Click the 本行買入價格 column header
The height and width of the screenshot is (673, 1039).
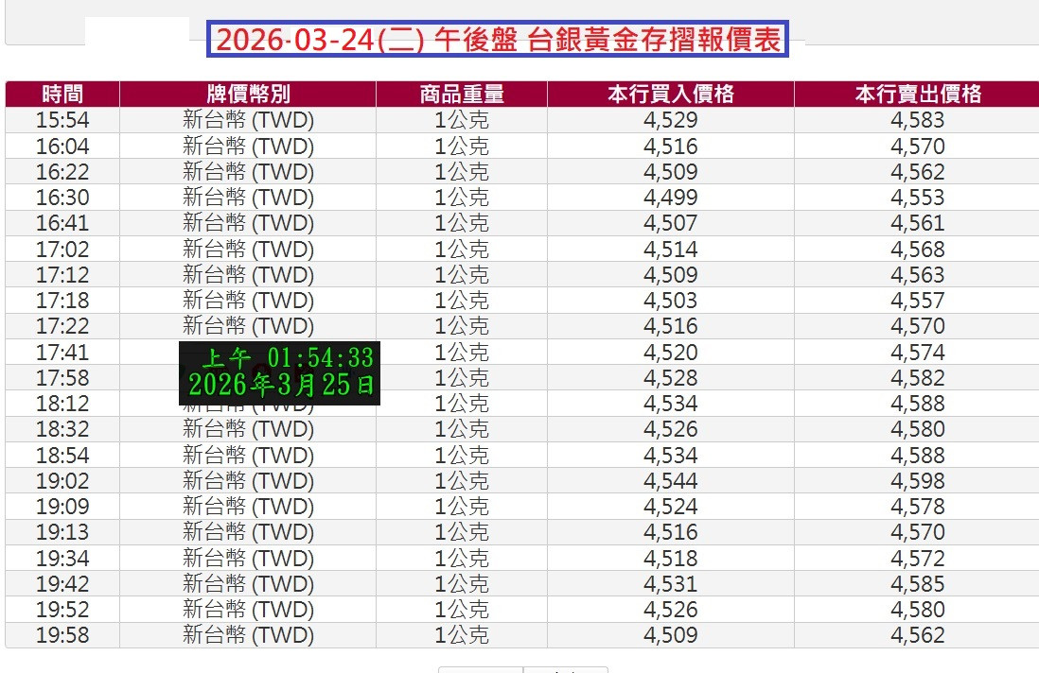[671, 94]
